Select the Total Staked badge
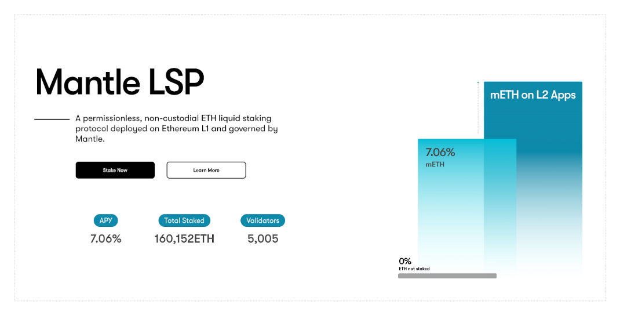Image resolution: width=620 pixels, height=315 pixels. pyautogui.click(x=184, y=220)
